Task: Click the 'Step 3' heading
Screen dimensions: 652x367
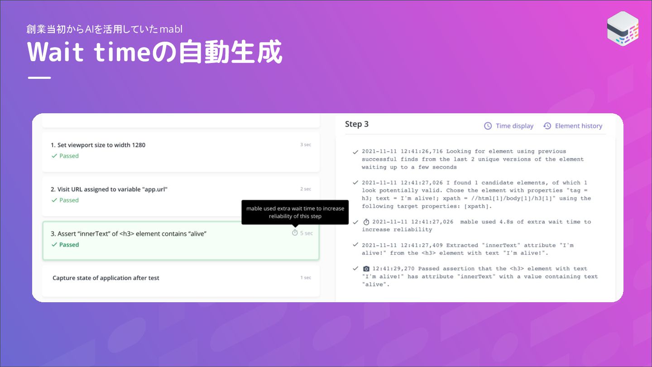Action: 357,124
